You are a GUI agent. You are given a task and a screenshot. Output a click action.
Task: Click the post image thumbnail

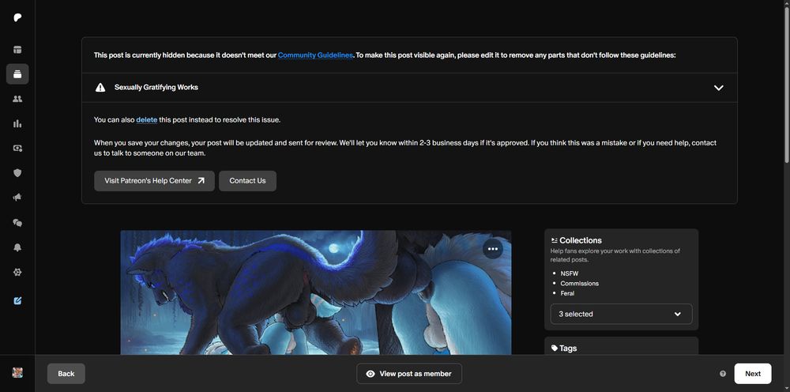[x=316, y=292]
